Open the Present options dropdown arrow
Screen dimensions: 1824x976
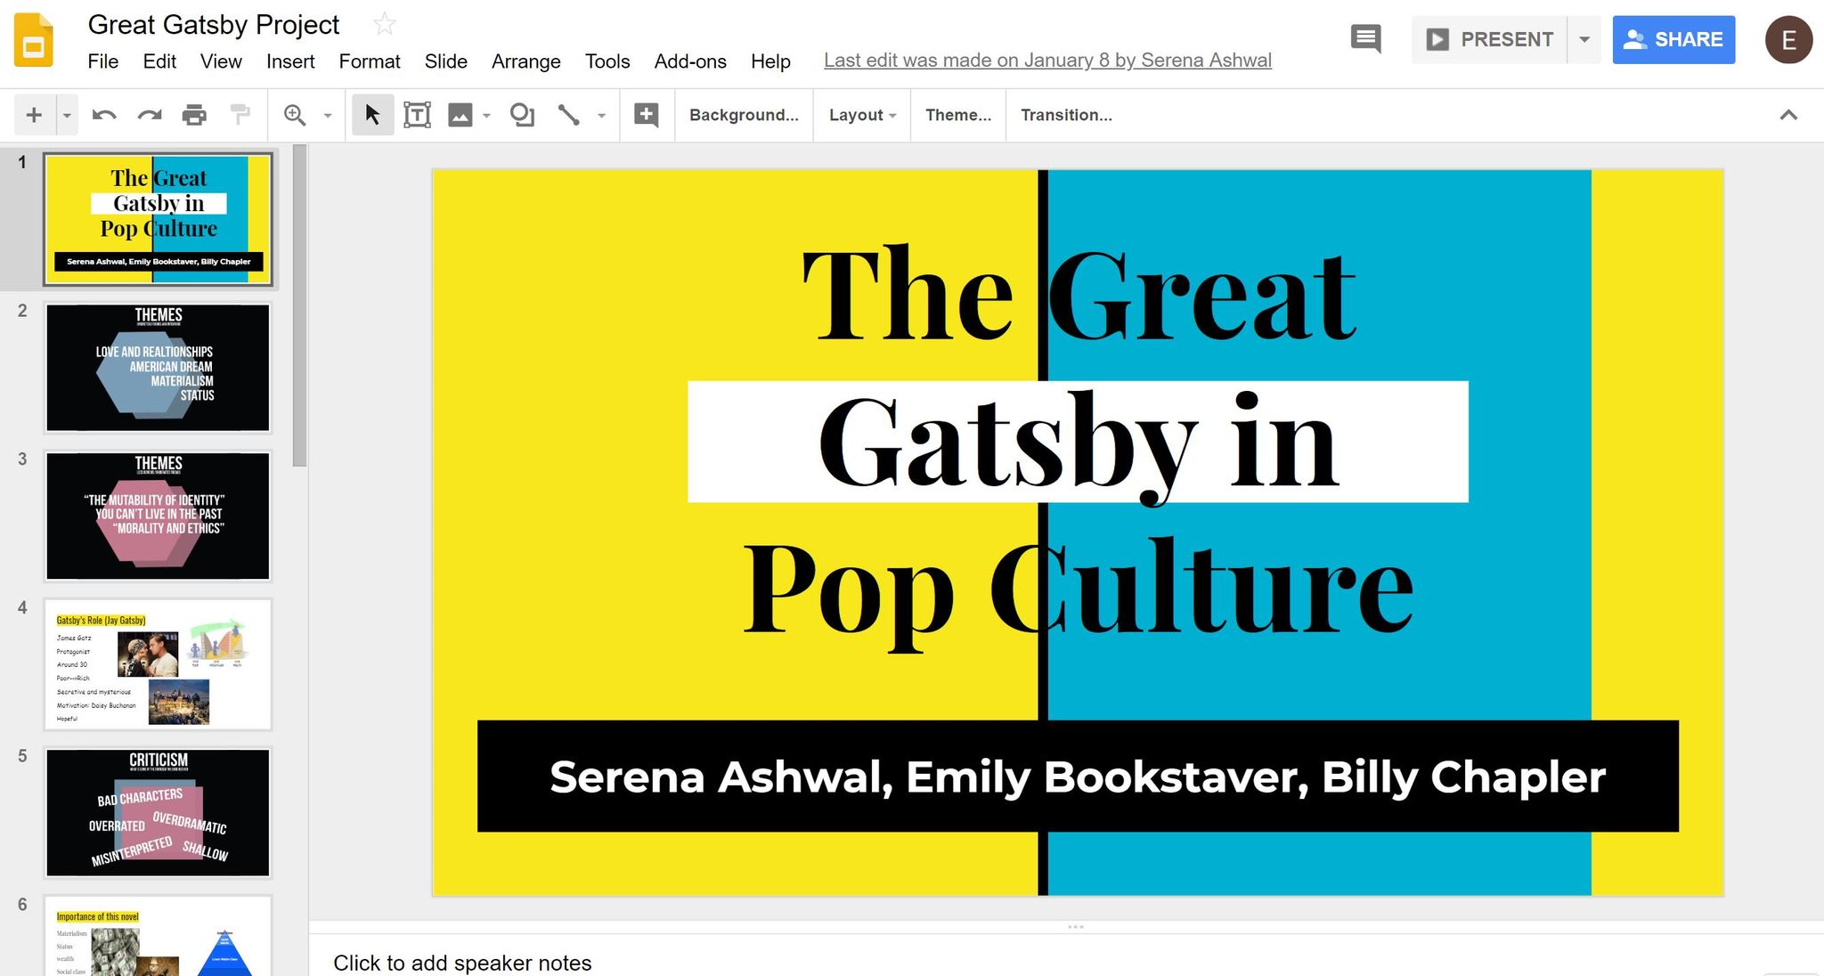point(1584,39)
